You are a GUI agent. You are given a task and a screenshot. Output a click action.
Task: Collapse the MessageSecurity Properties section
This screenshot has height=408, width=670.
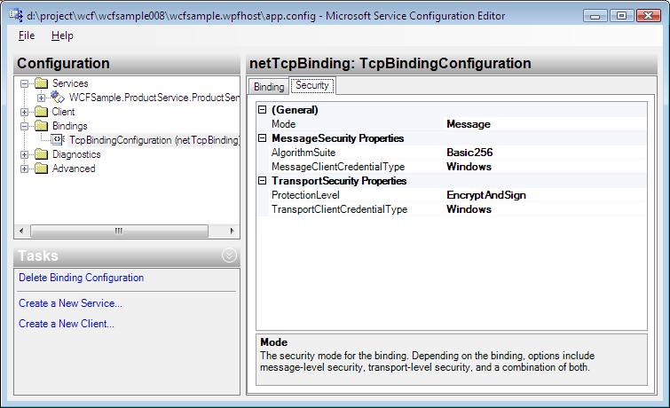click(262, 138)
